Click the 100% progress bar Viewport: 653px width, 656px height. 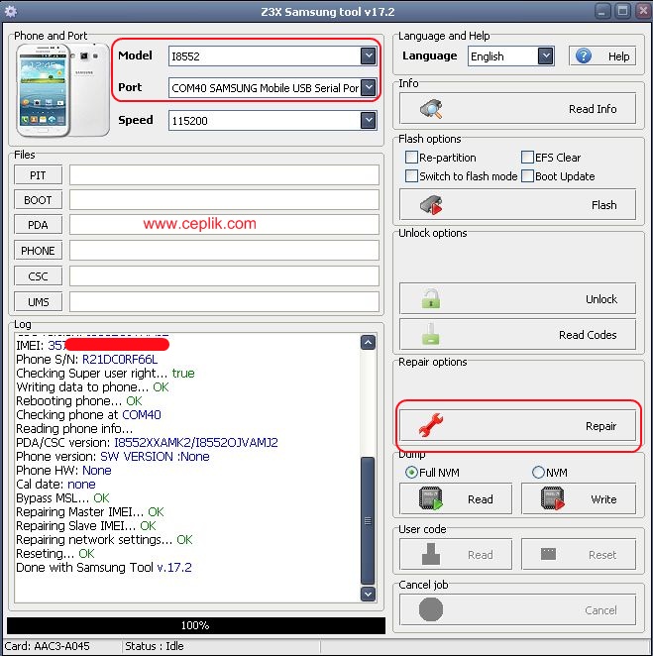(x=196, y=625)
